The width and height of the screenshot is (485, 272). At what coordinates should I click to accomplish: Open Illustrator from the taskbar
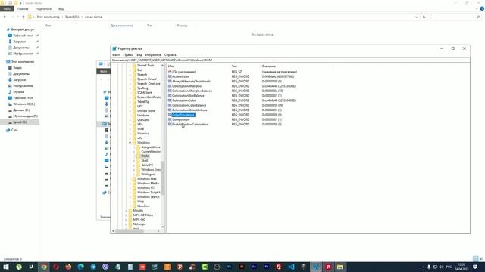(242, 267)
